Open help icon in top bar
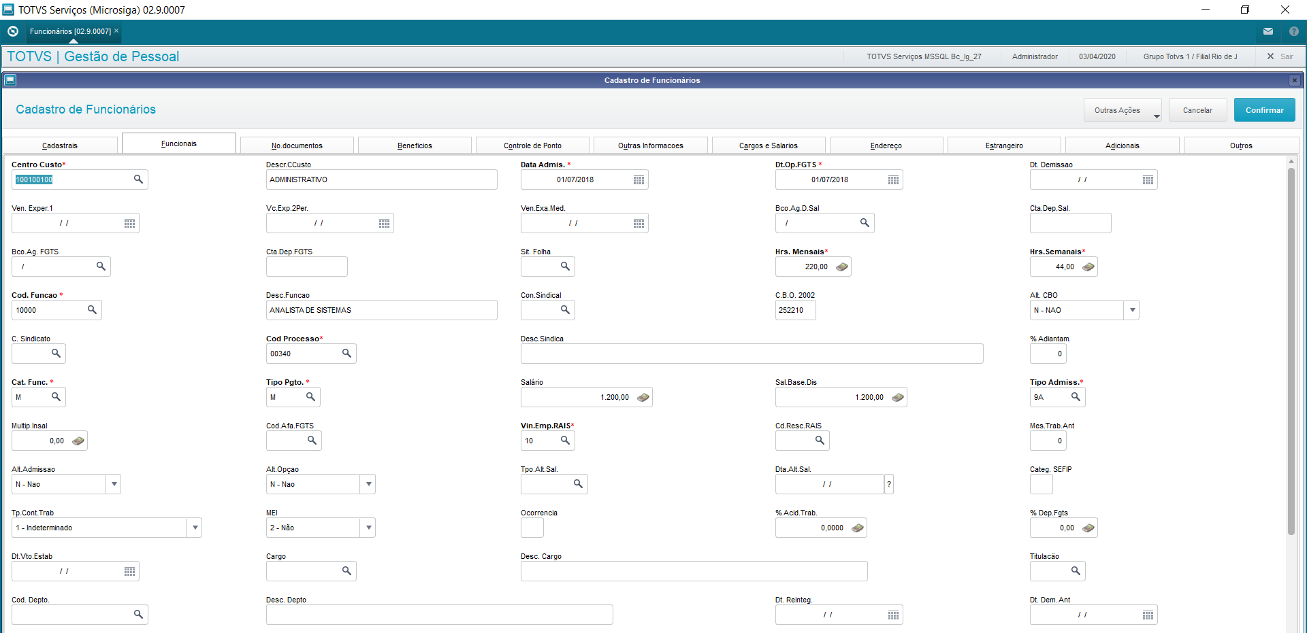1307x633 pixels. click(x=1294, y=31)
